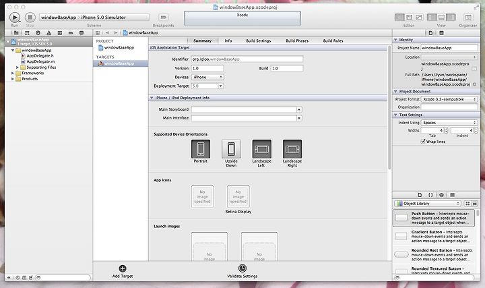Open the Summary tab

point(202,40)
